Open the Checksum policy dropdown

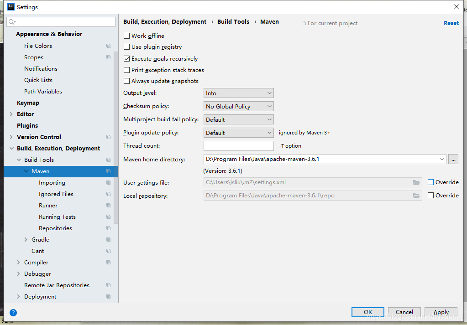[x=239, y=106]
